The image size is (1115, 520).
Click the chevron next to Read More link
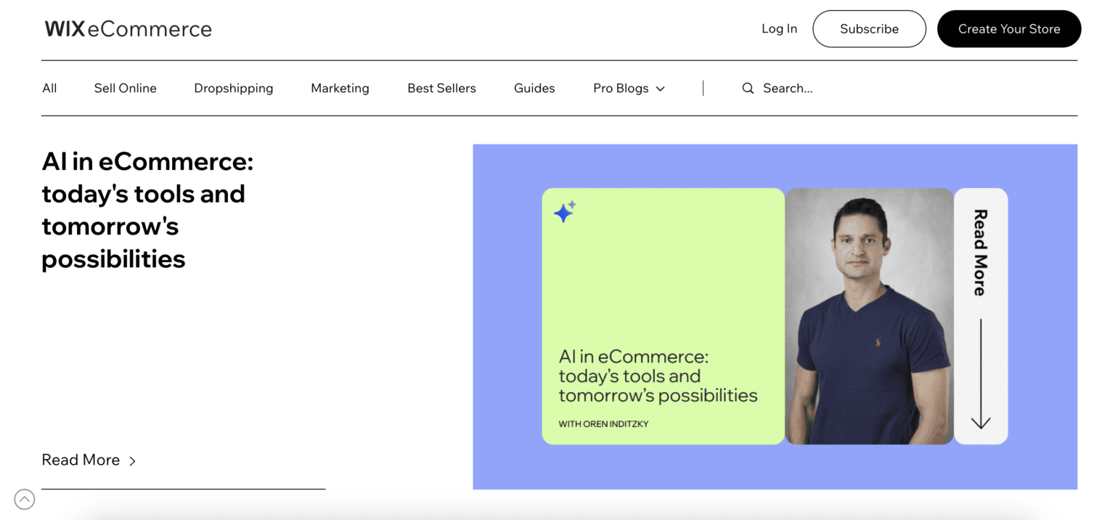[x=133, y=460]
